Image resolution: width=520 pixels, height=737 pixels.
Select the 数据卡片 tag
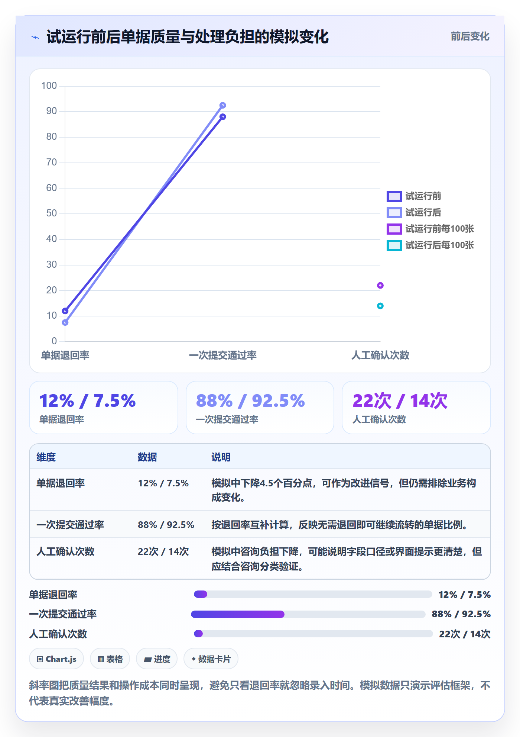[x=211, y=659]
